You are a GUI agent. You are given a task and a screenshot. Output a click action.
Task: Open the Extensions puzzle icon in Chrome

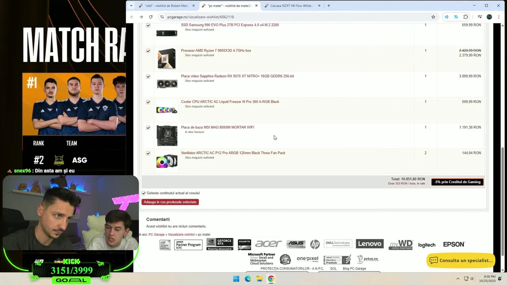pyautogui.click(x=466, y=17)
